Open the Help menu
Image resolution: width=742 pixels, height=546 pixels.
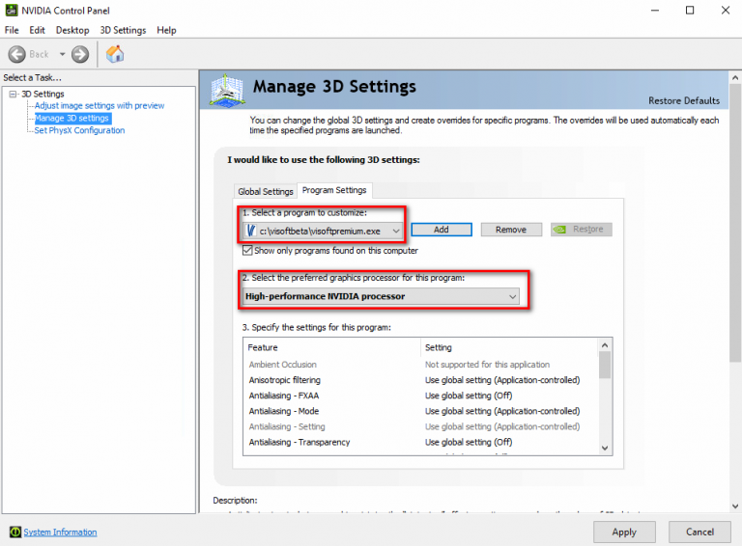[x=166, y=30]
